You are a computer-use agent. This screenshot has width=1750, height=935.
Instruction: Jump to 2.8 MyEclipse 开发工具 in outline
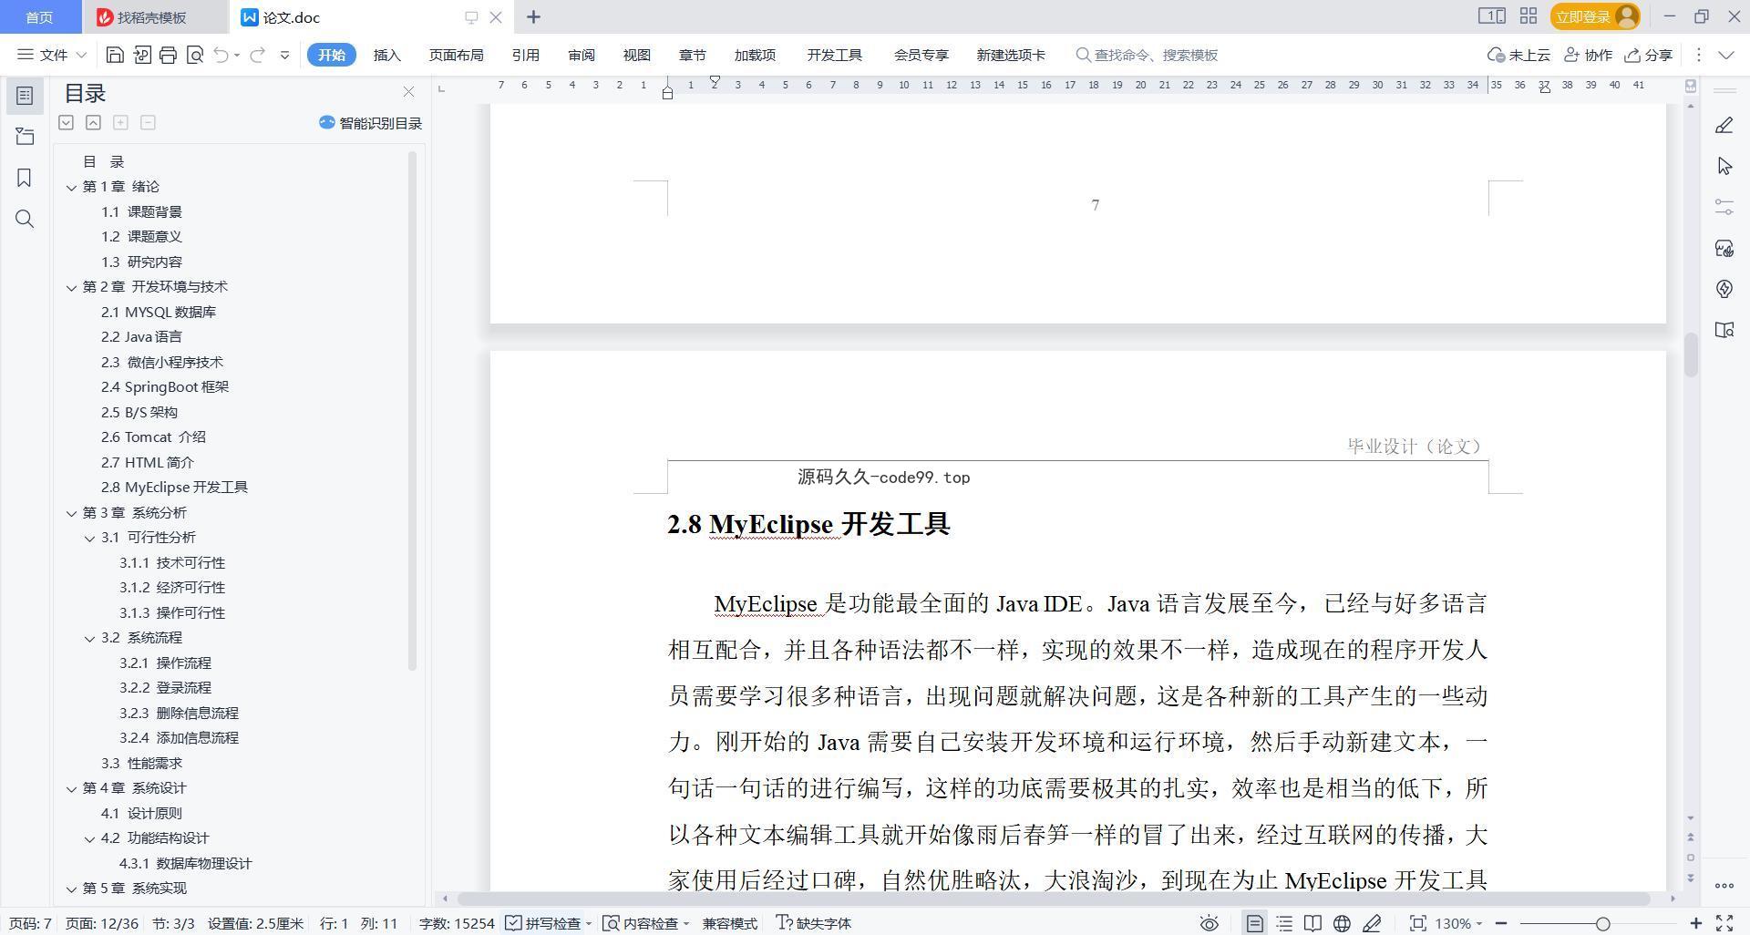pos(174,488)
